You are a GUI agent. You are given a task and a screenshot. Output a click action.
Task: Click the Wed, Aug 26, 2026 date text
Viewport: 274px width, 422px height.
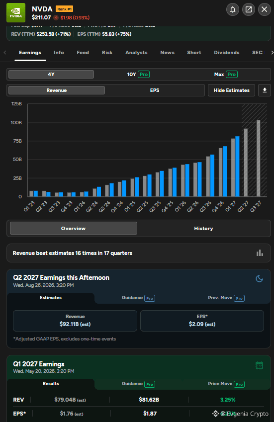(x=43, y=285)
